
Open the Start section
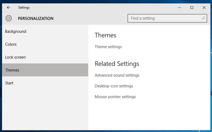pyautogui.click(x=45, y=83)
